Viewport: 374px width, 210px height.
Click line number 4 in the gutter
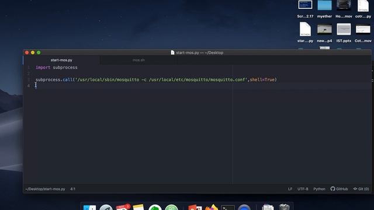click(x=29, y=86)
